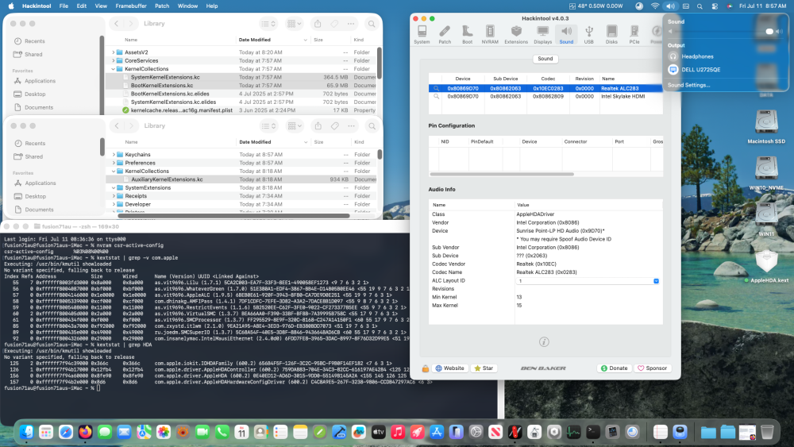The image size is (794, 447).
Task: Click magnifier icon on Intel Skylake HDMI row
Action: 436,96
